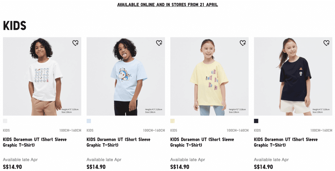Choose the light blue color swatch

[89, 121]
